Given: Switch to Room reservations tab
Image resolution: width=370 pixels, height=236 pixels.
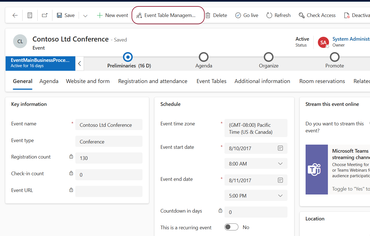Looking at the screenshot, I should coord(322,81).
